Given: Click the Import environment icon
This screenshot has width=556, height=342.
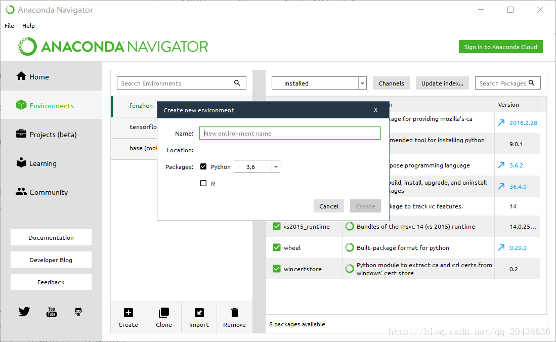Looking at the screenshot, I should coord(199,313).
